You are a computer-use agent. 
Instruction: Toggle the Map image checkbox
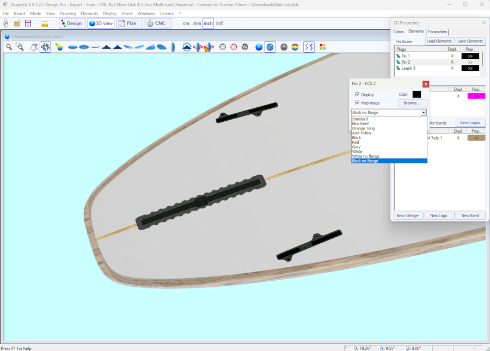pyautogui.click(x=357, y=103)
